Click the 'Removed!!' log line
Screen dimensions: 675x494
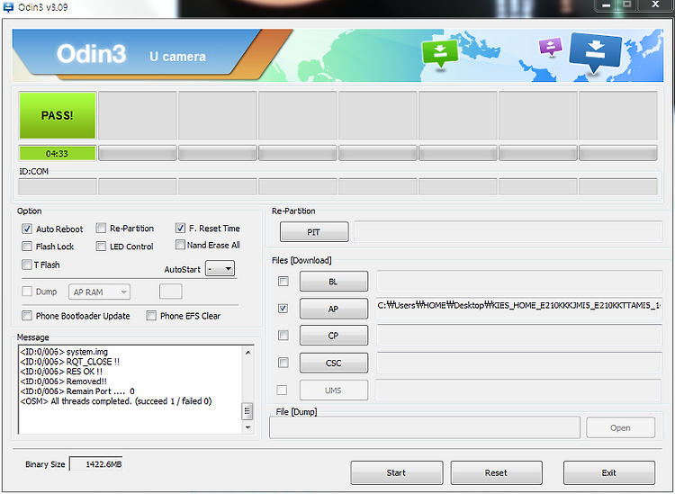tap(63, 382)
